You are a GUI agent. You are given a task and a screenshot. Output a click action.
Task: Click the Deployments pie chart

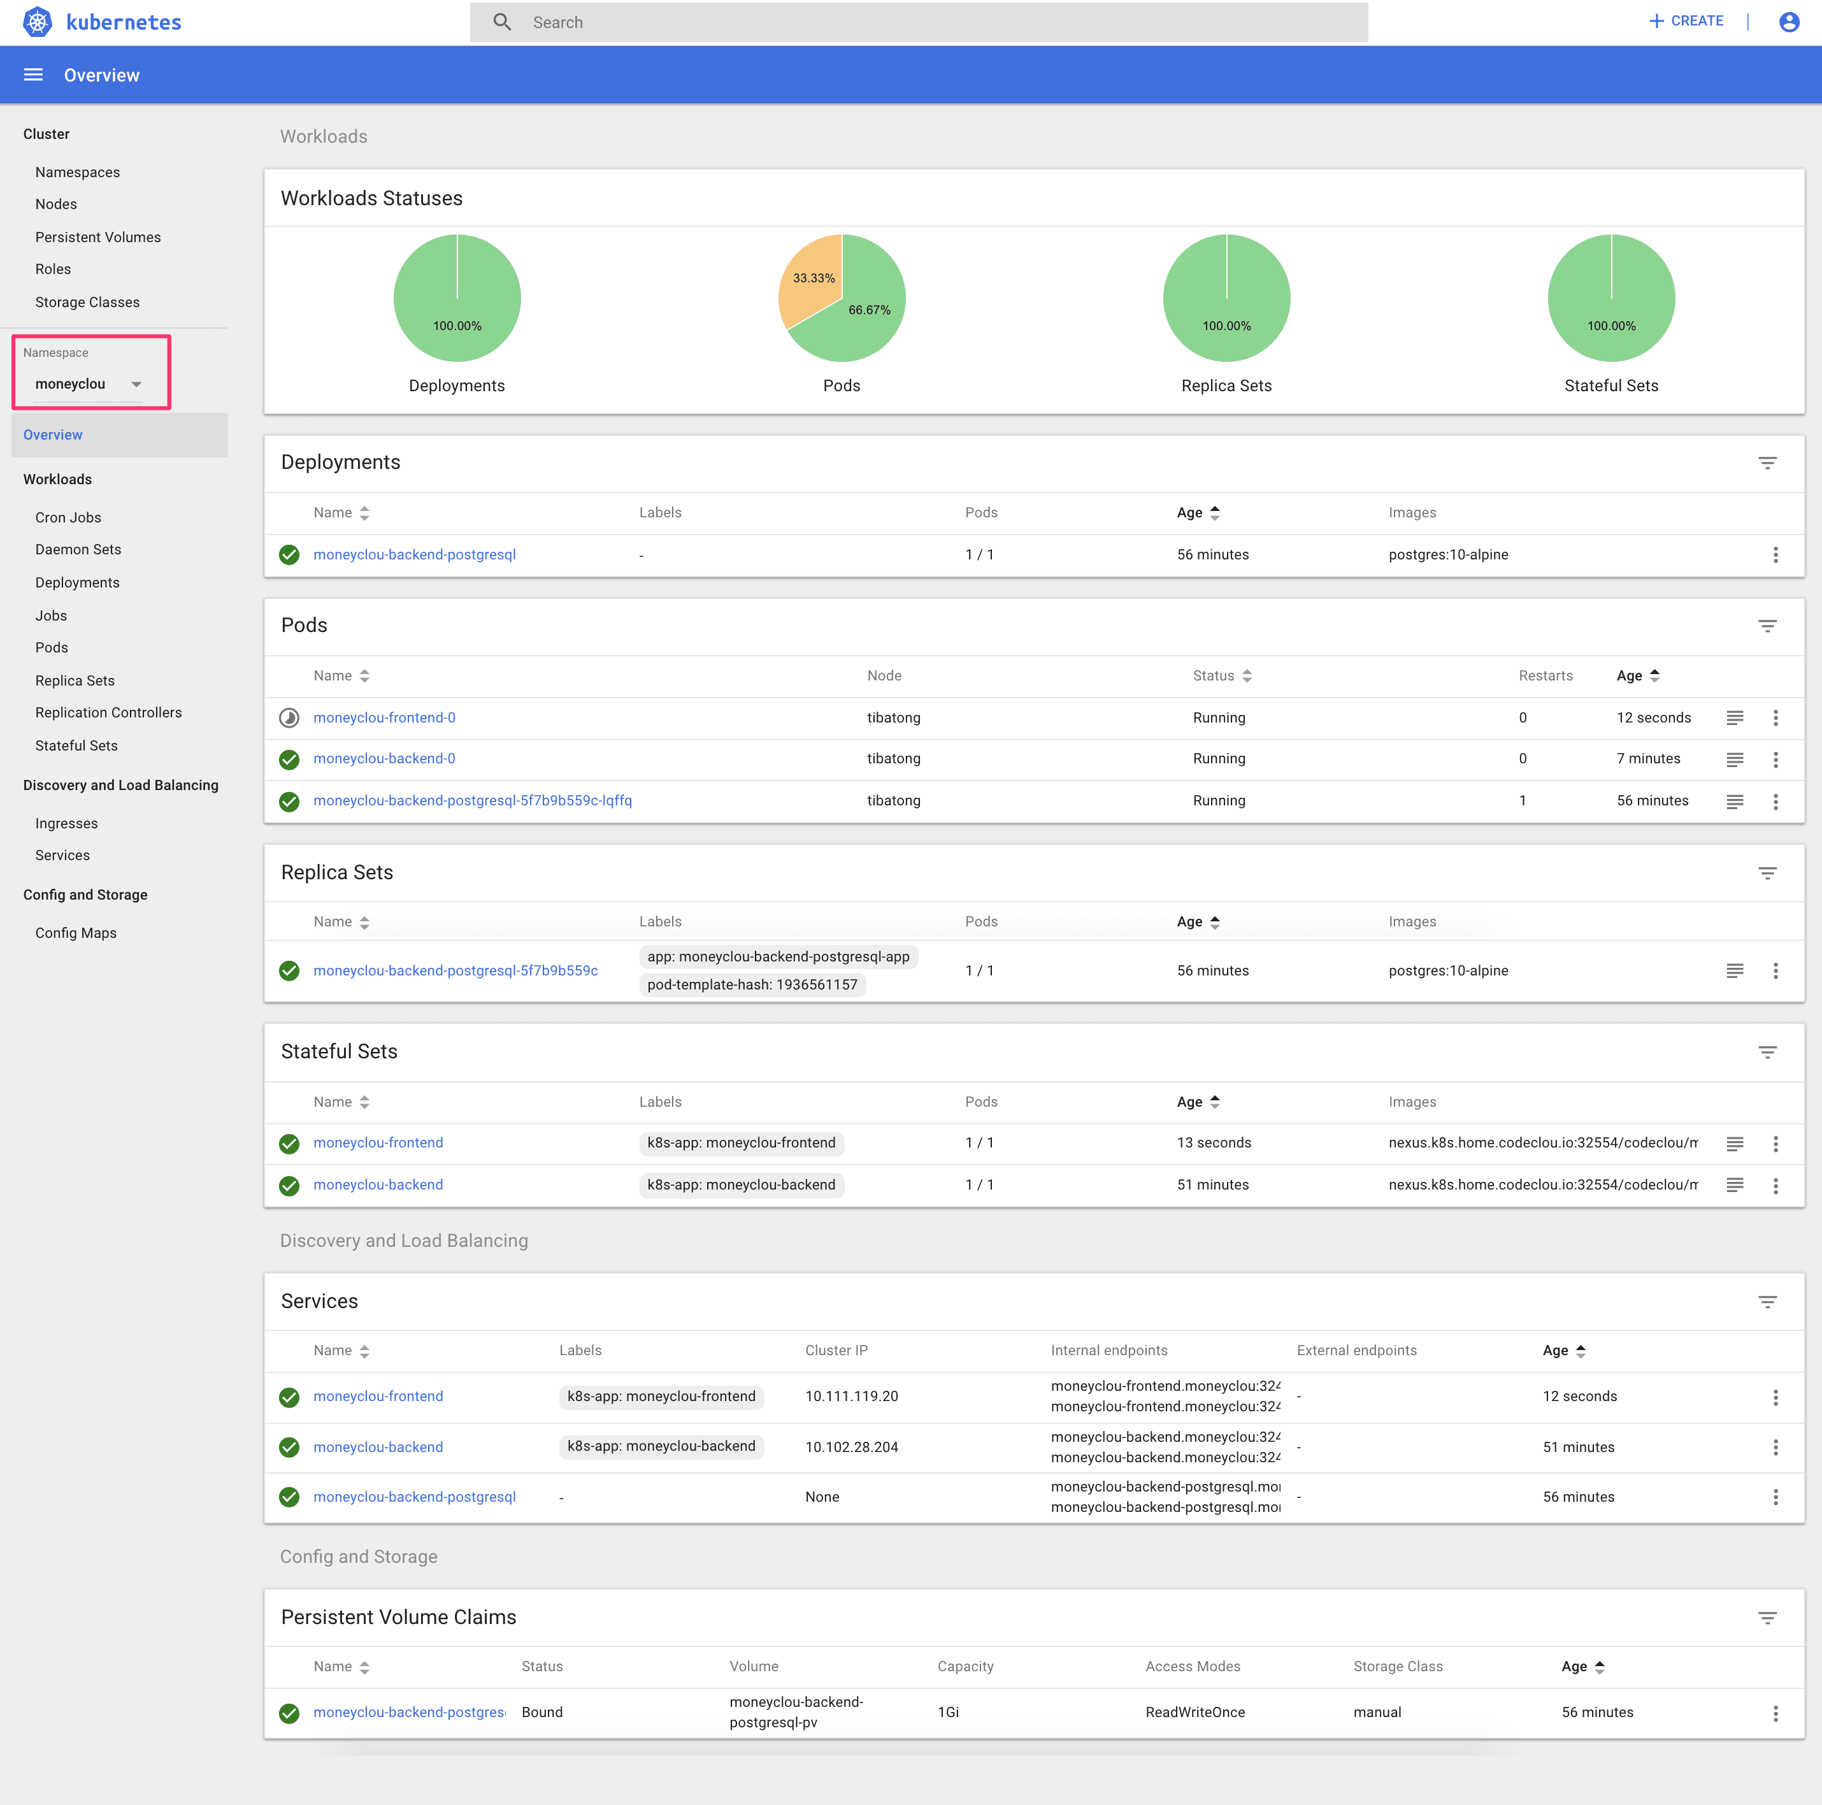(x=457, y=298)
